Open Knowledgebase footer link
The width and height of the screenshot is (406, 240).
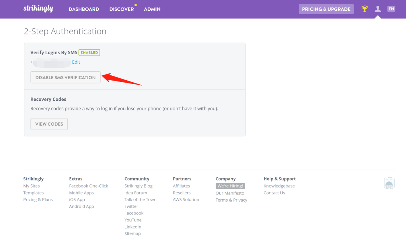(x=279, y=186)
